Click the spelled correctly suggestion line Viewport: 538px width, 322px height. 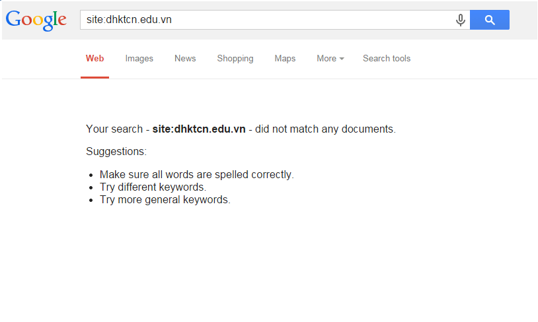[x=197, y=175]
